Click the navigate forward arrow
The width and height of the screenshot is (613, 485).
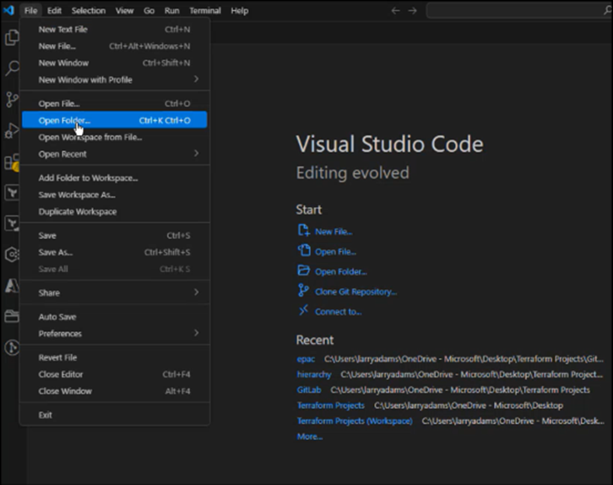click(x=412, y=10)
